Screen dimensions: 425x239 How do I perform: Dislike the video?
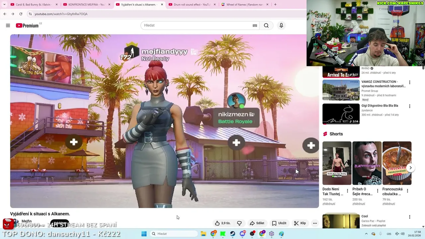239,223
